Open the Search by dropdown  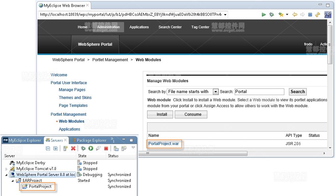[x=193, y=92]
